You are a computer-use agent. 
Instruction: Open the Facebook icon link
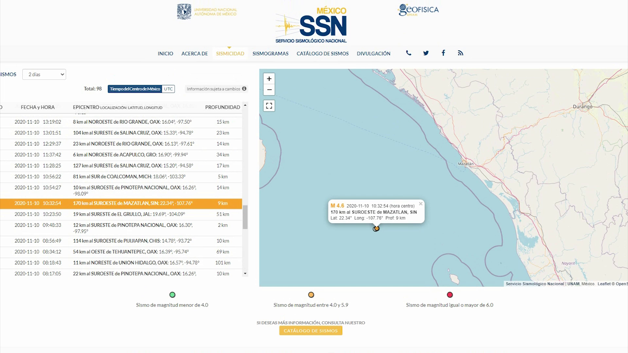(443, 53)
